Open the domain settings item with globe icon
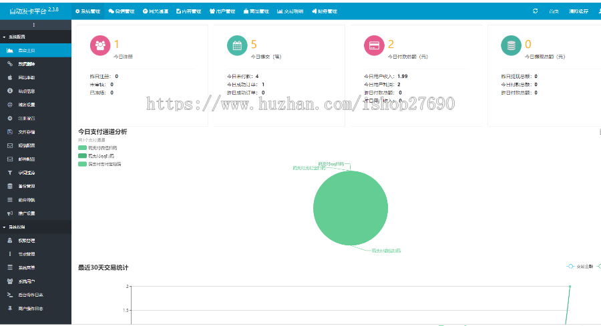This screenshot has height=326, width=601. tap(35, 105)
